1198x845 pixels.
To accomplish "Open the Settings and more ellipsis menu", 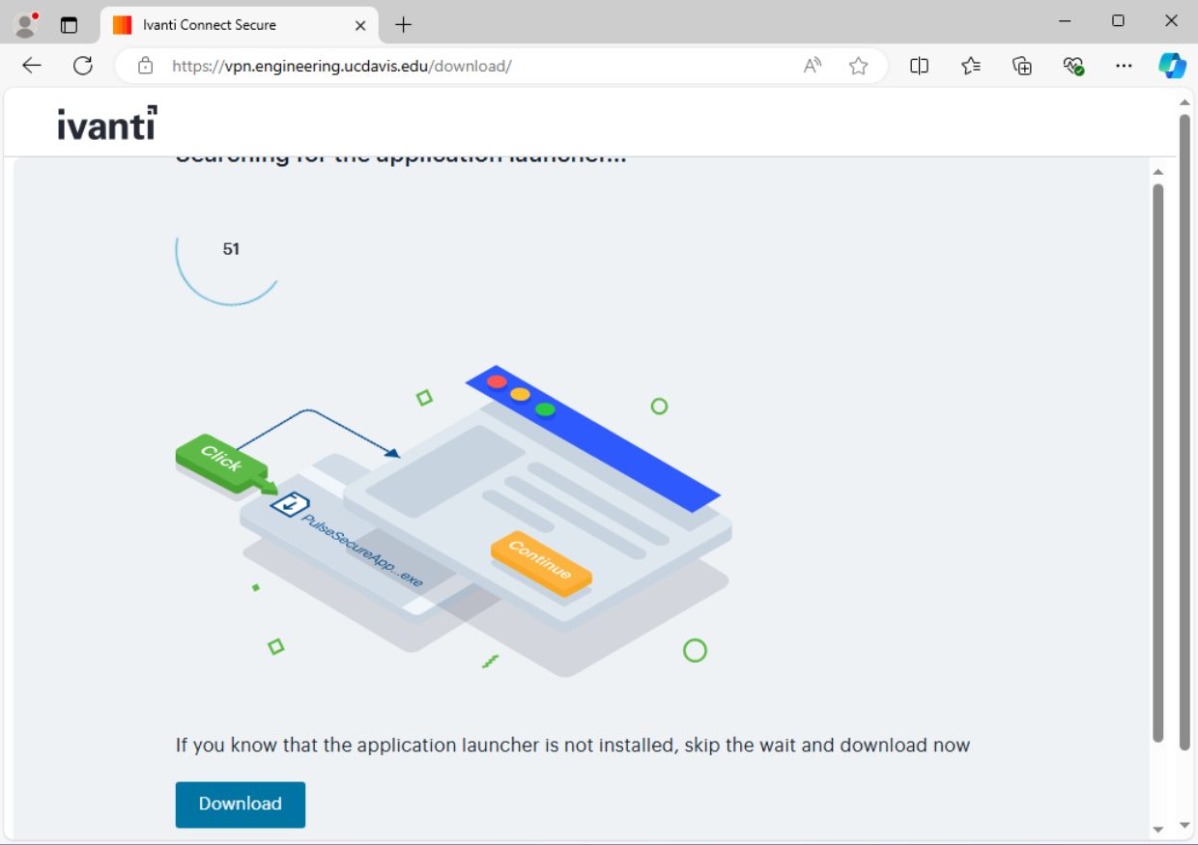I will coord(1124,66).
